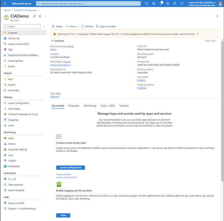Open the Cloud Shell icon in top bar
Screen dimensions: 224x221
click(x=147, y=3)
